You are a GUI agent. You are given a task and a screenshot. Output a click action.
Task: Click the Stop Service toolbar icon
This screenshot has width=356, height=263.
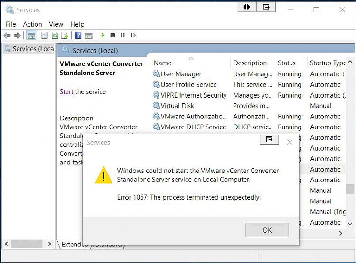(112, 36)
